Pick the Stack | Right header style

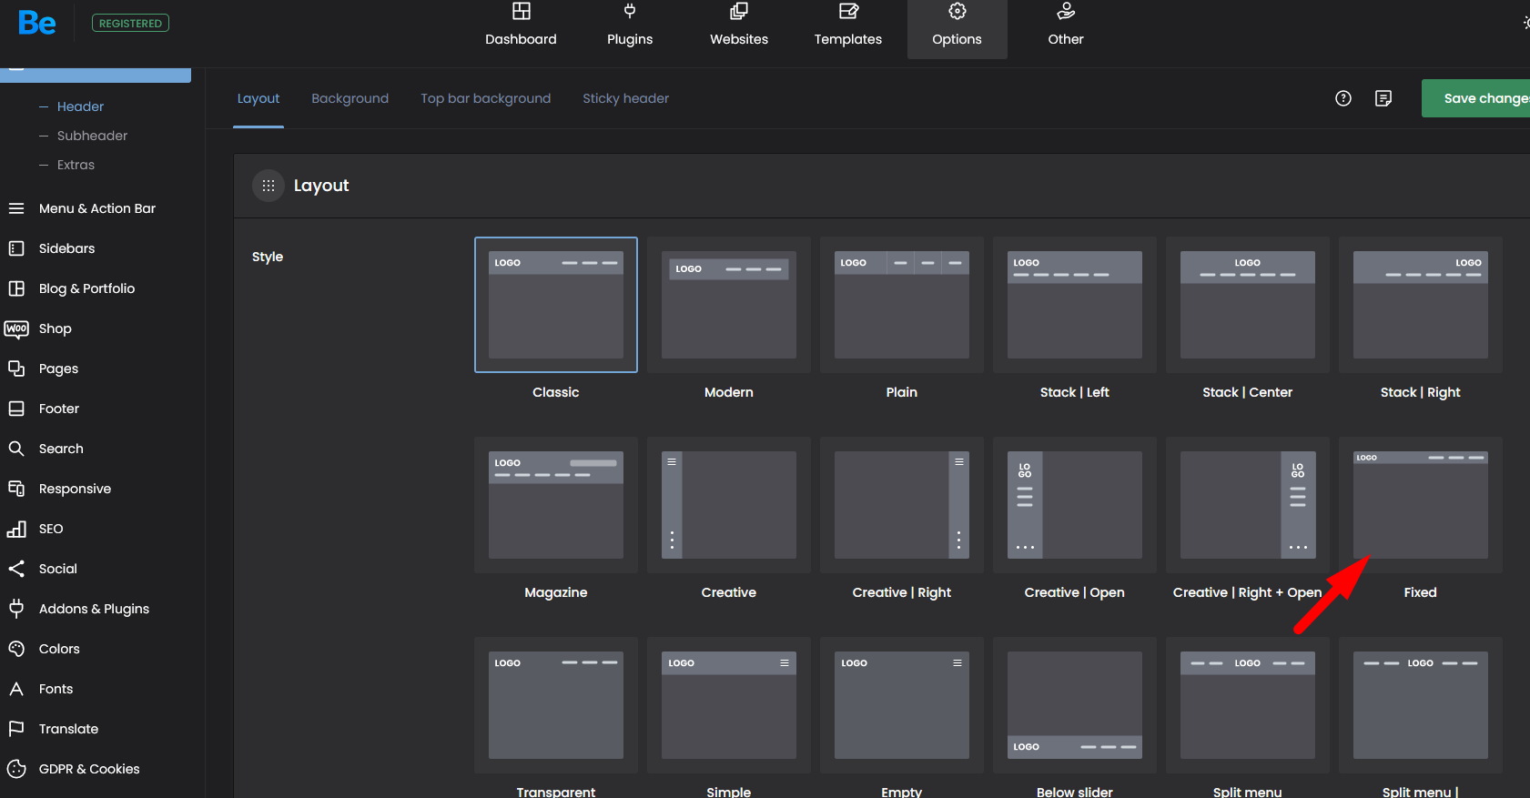(x=1421, y=305)
